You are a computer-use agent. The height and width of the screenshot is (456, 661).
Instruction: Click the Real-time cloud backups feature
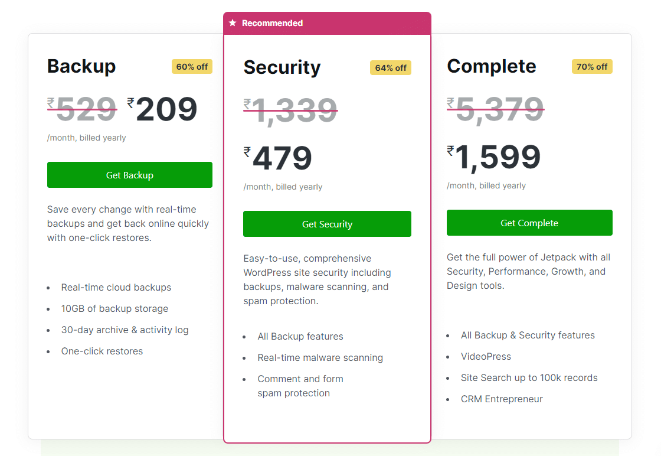click(116, 288)
